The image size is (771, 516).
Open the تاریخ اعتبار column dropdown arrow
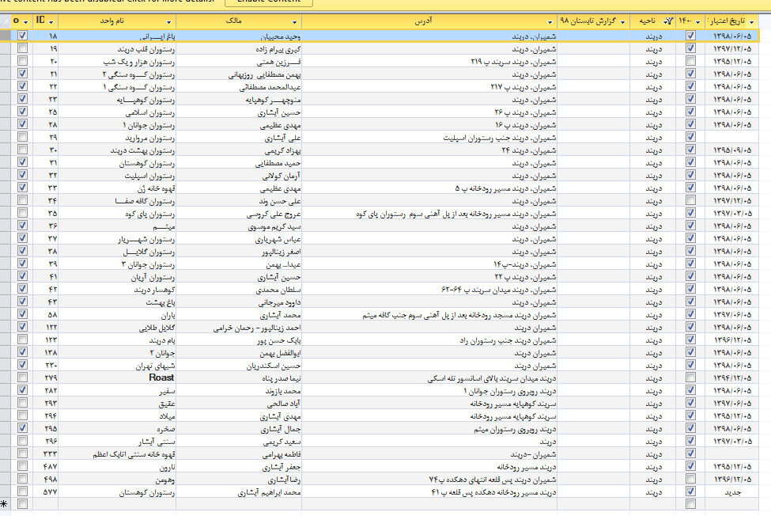pos(751,21)
